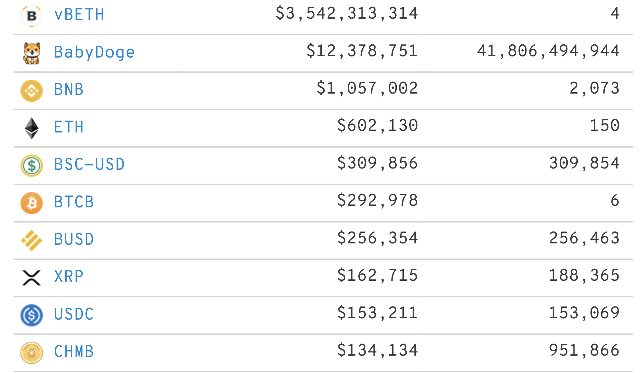
Task: Click the USDC coin icon
Action: tap(32, 315)
